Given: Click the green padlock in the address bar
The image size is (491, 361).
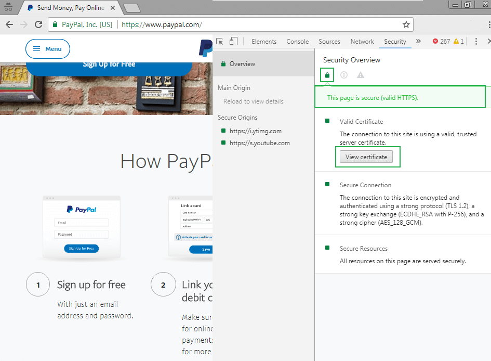Looking at the screenshot, I should point(55,24).
